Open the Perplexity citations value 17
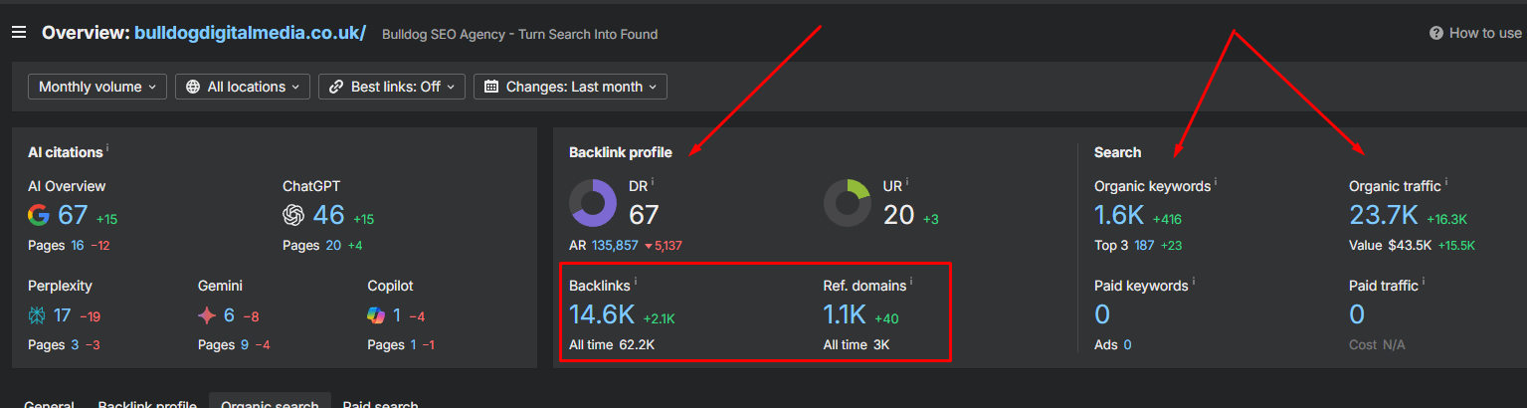This screenshot has width=1527, height=408. (63, 315)
